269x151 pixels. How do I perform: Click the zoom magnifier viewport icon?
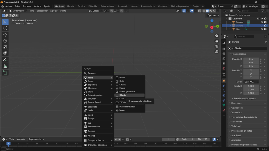[x=217, y=36]
